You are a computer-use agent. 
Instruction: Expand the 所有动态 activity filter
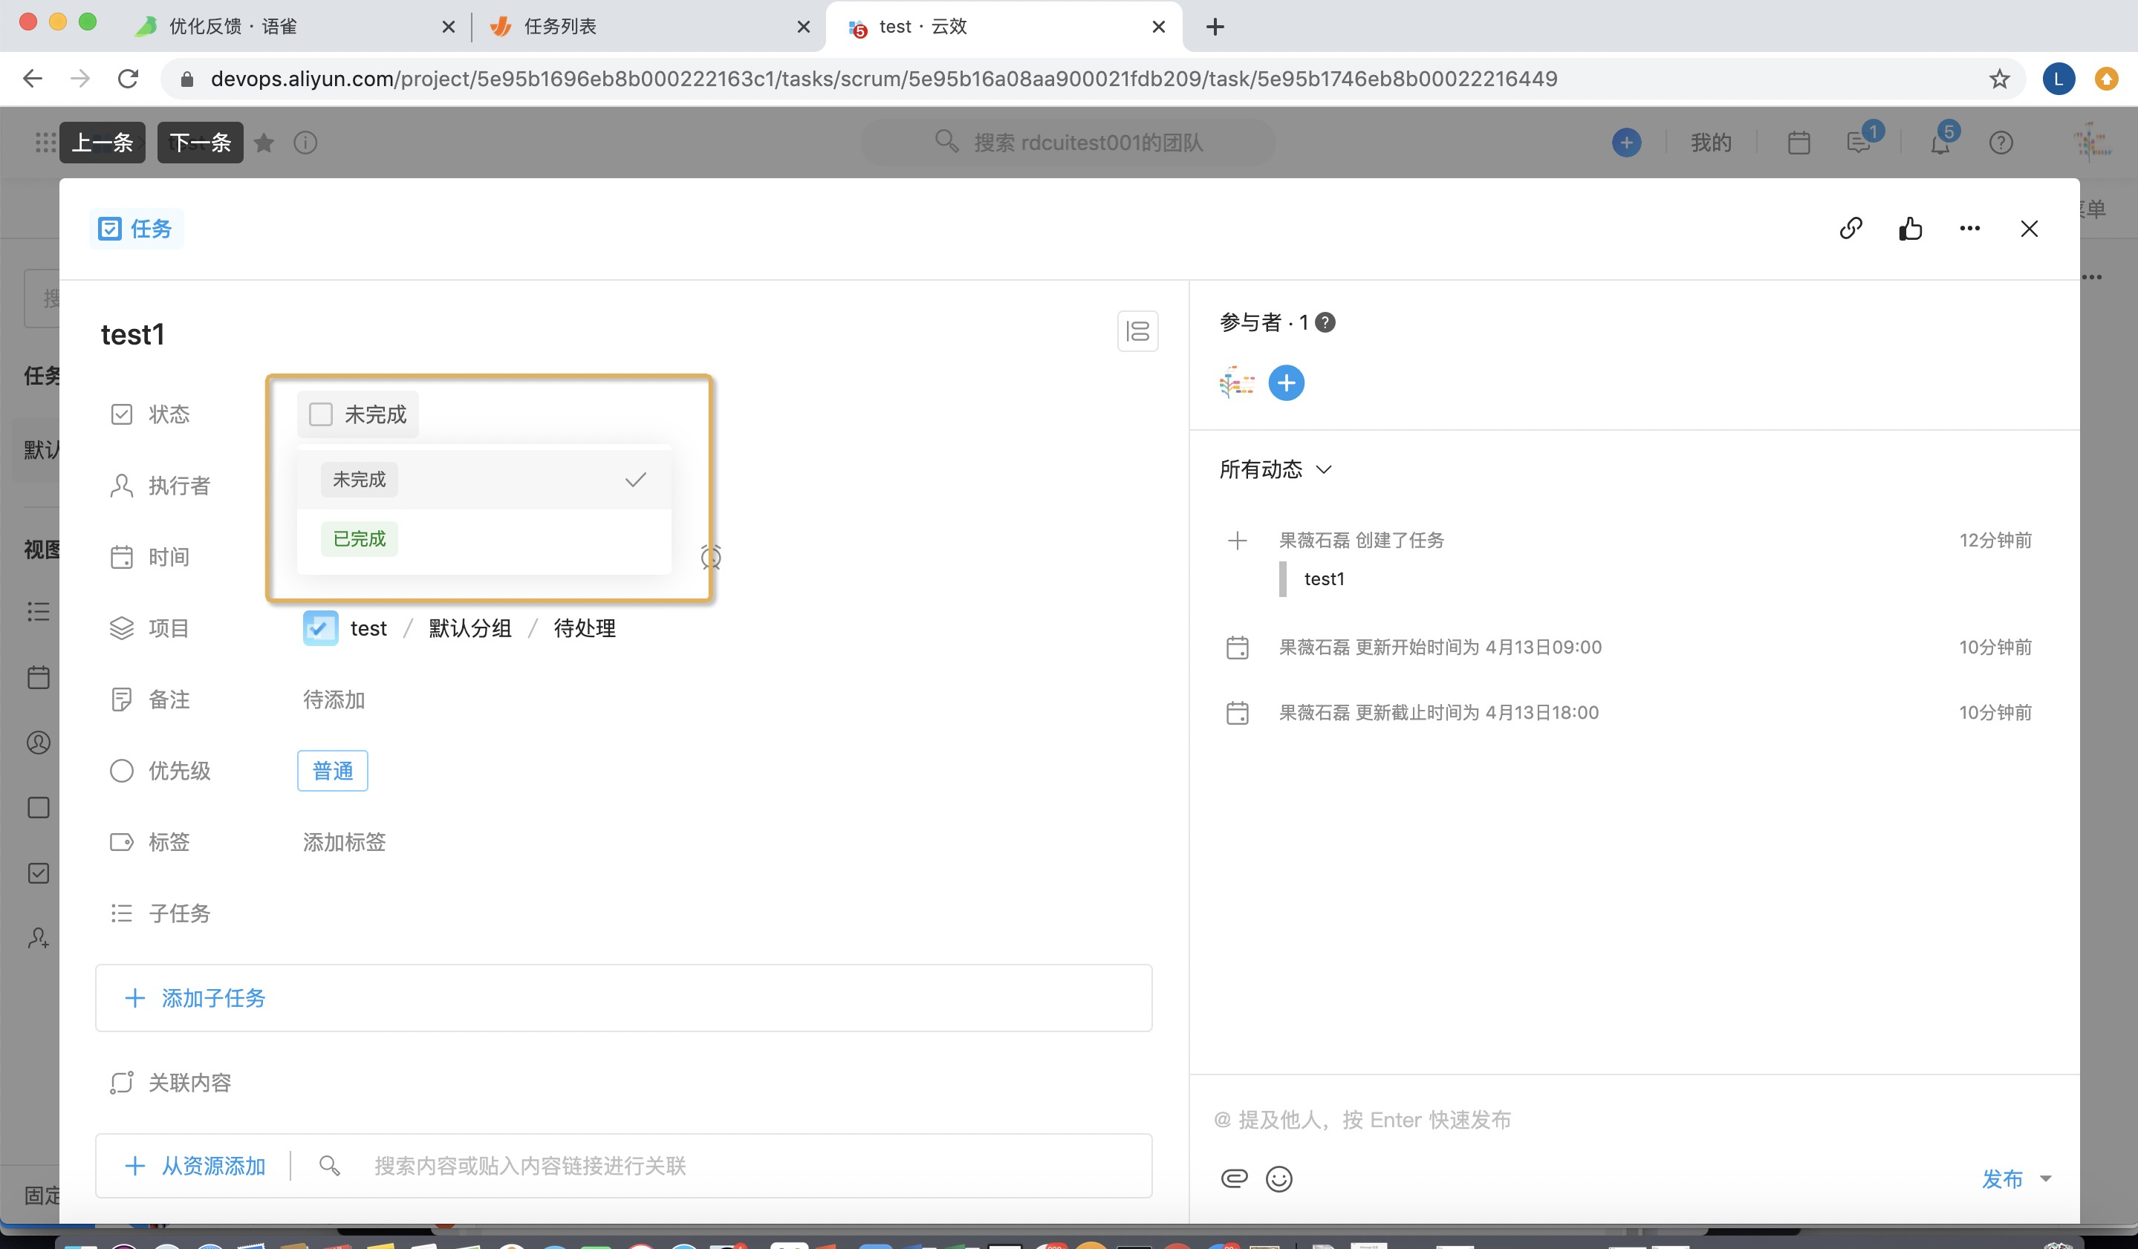tap(1276, 469)
